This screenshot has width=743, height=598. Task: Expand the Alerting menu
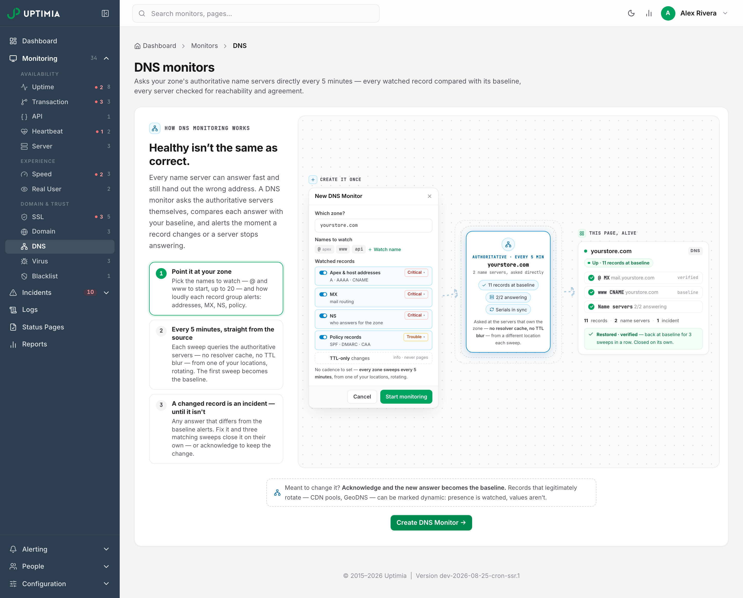point(107,549)
